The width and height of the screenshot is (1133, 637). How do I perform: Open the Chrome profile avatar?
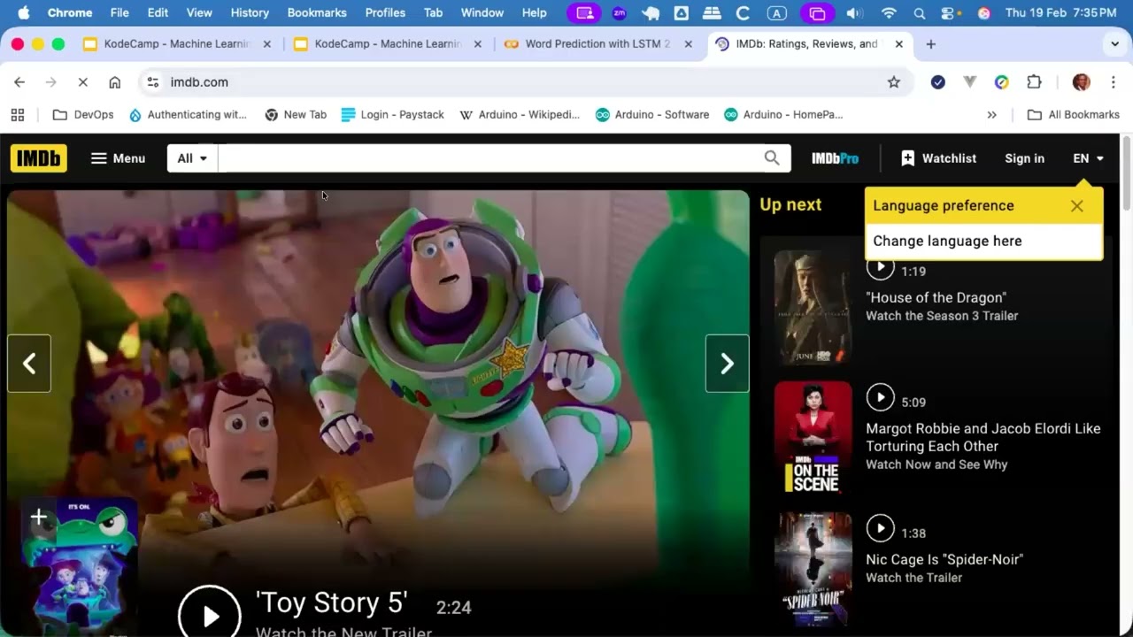click(x=1081, y=82)
